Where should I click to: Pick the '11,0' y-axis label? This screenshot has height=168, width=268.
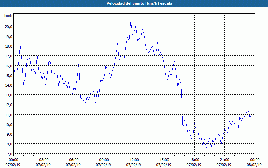click(8, 115)
